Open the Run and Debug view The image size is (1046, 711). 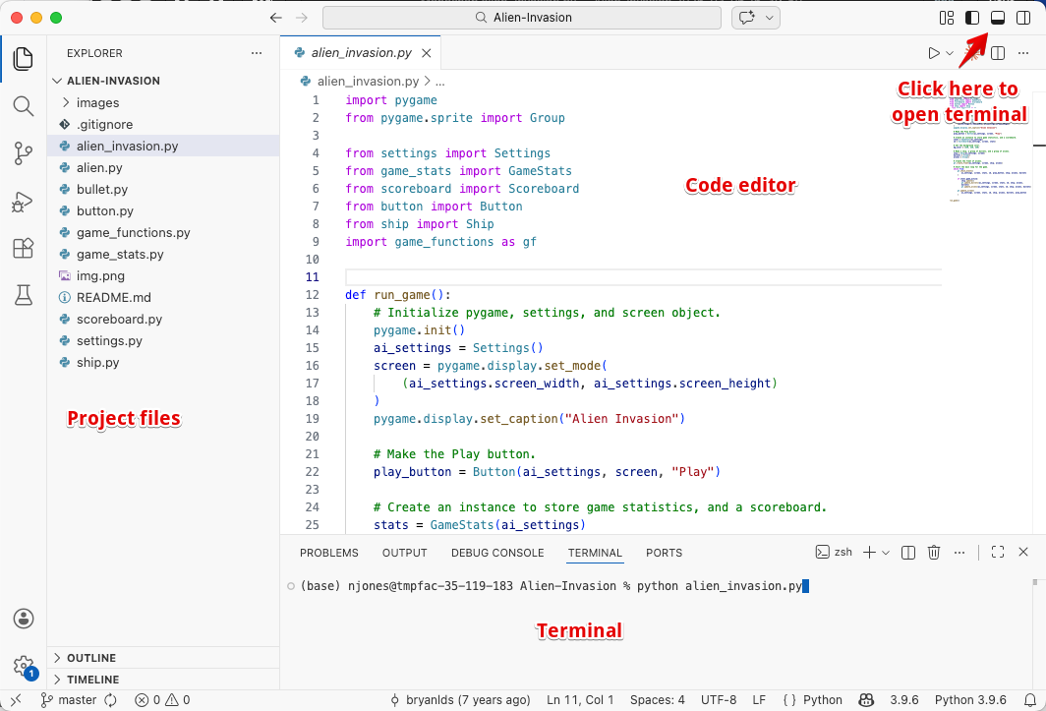pyautogui.click(x=24, y=201)
